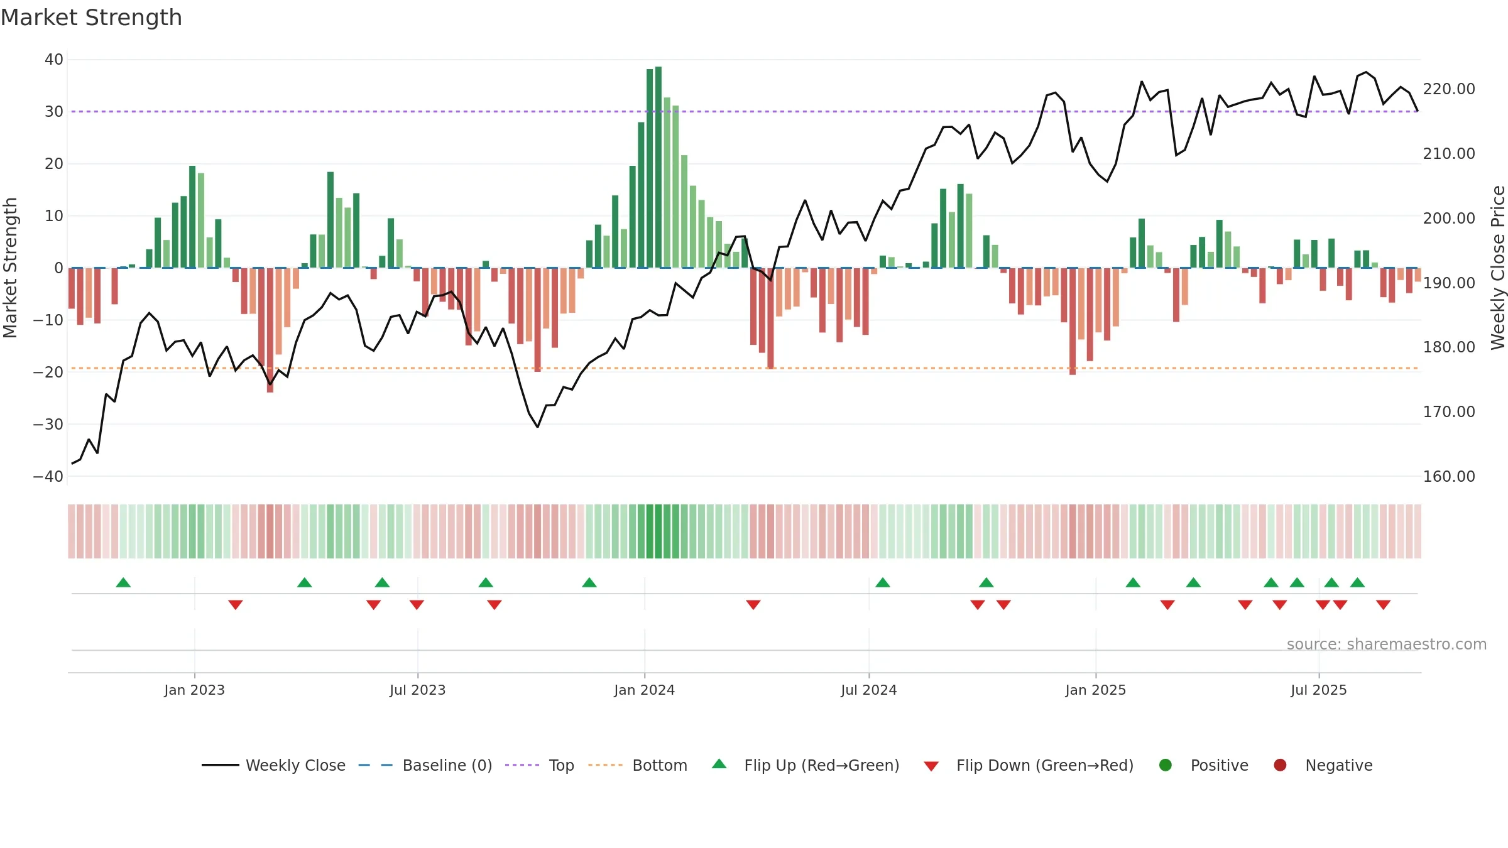Click the black Weekly Close line sample in legend

point(220,765)
